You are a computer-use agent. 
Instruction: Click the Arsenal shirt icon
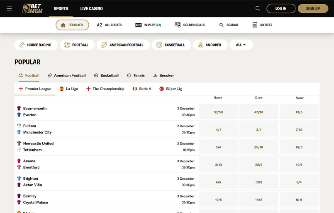(19, 161)
